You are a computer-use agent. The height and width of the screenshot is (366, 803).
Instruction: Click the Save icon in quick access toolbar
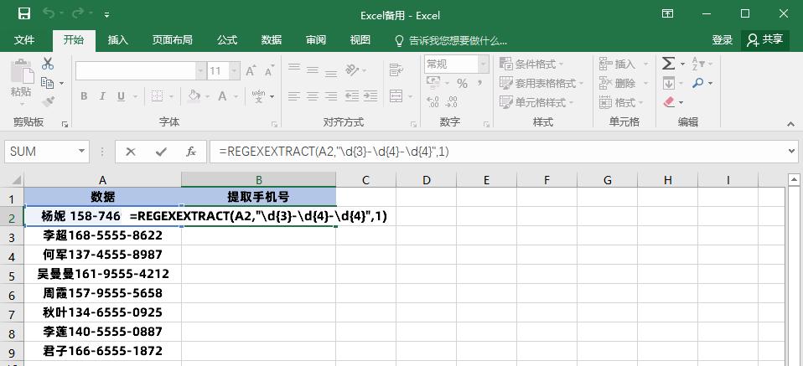tap(24, 14)
